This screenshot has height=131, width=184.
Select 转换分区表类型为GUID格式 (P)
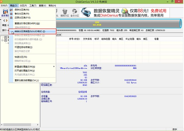(33, 31)
